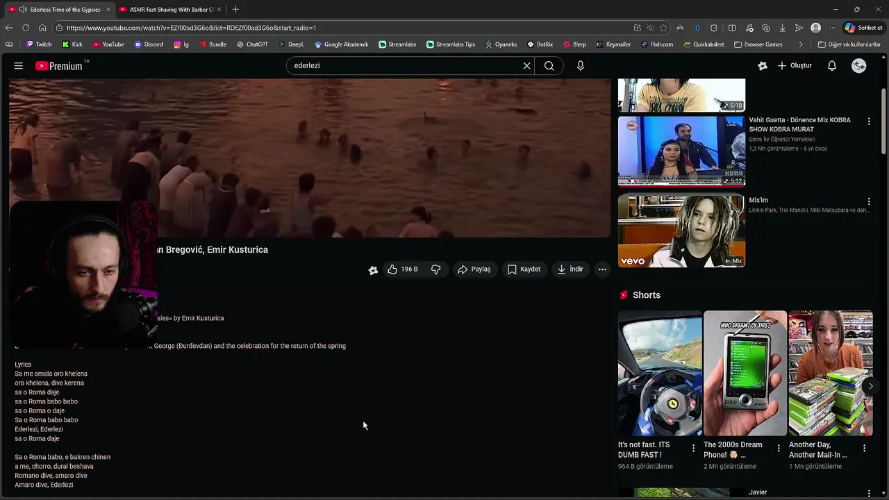Screen dimensions: 889x500
Task: Go back with browser back arrow
Action: click(x=9, y=28)
